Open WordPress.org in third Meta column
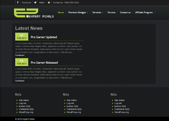169x121 pixels. tap(122, 112)
